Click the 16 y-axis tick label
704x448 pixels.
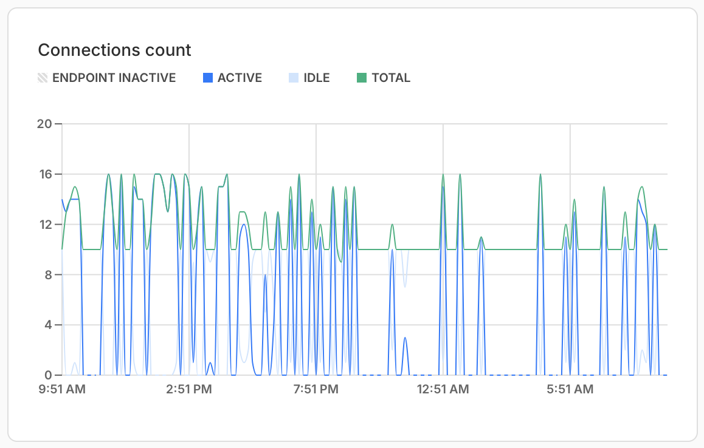[46, 174]
